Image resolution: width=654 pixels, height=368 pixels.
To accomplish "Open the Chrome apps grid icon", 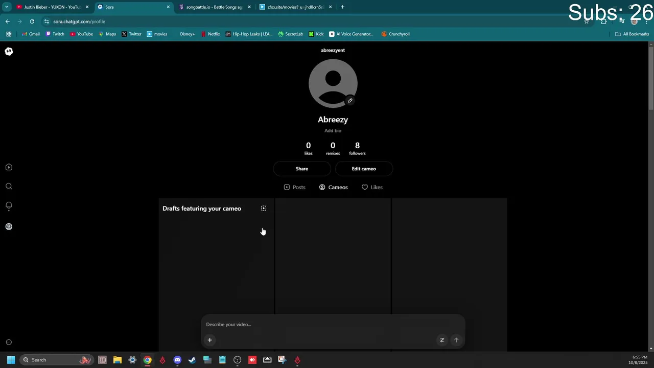I will point(9,34).
